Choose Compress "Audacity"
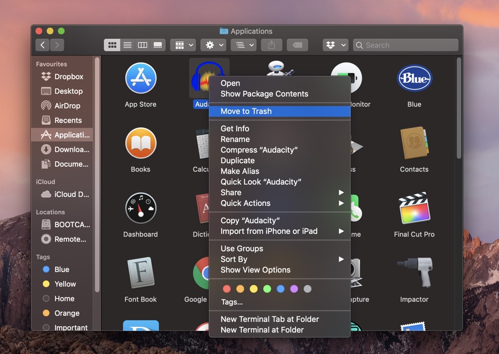Viewport: 499px width, 354px height. [x=280, y=150]
